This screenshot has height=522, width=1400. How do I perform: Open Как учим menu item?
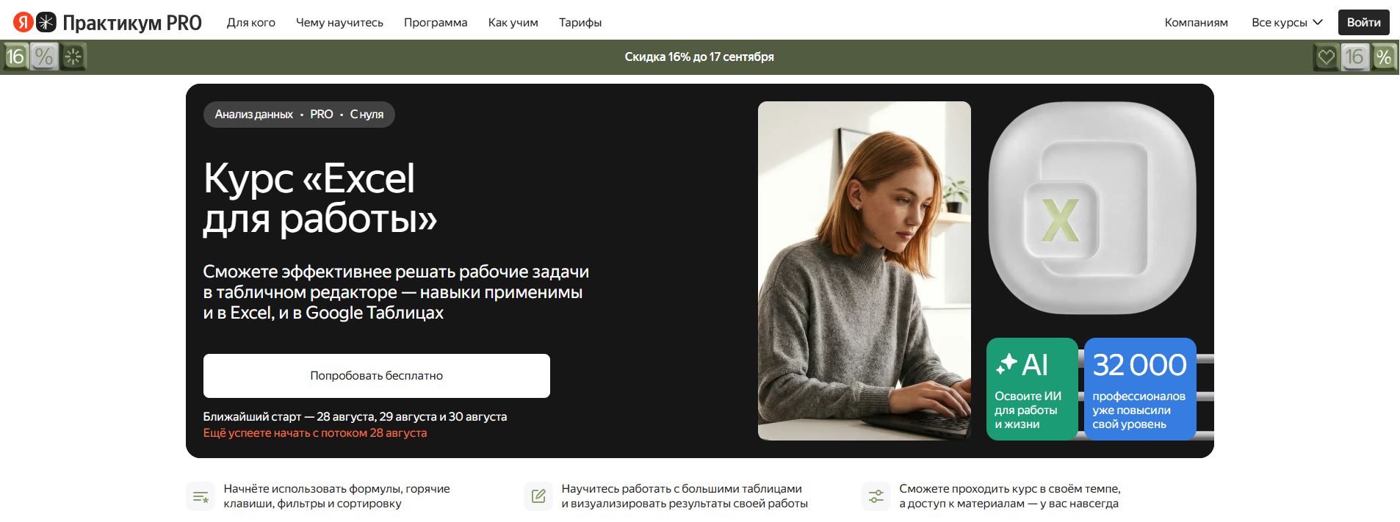pyautogui.click(x=513, y=23)
